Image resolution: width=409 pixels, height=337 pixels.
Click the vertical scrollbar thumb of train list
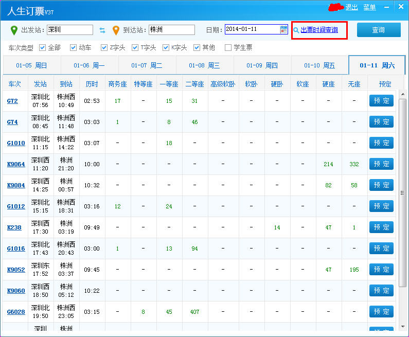coord(403,192)
